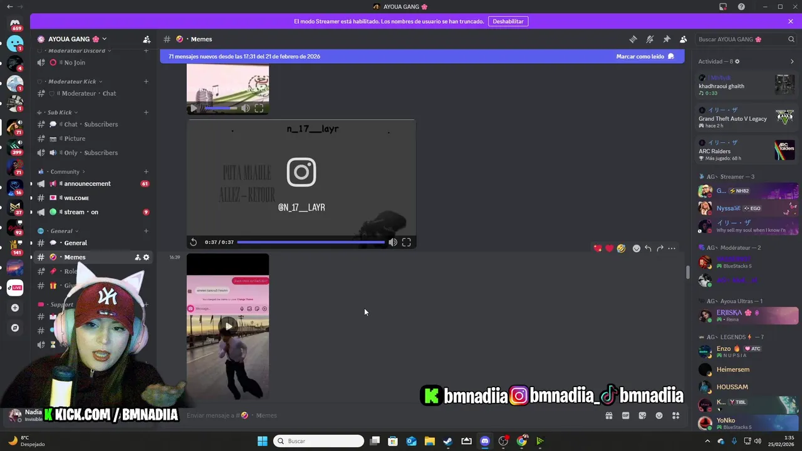Invite people icon beside AYOUA GANG header
This screenshot has height=451, width=802.
pos(147,39)
